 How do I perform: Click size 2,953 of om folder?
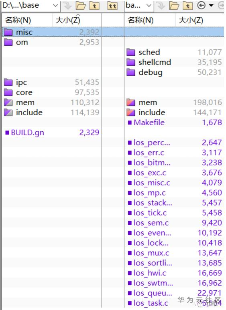pyautogui.click(x=89, y=42)
